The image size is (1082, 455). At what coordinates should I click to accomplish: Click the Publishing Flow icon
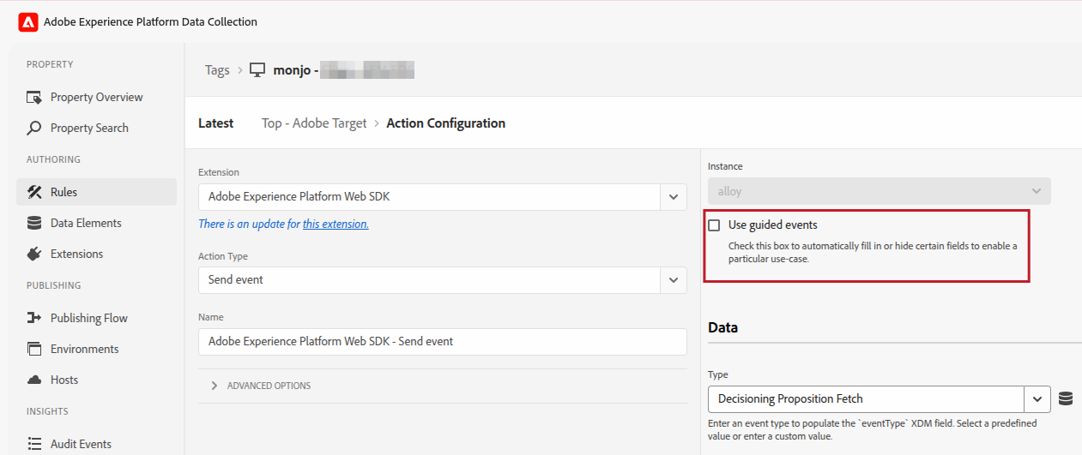(x=34, y=318)
